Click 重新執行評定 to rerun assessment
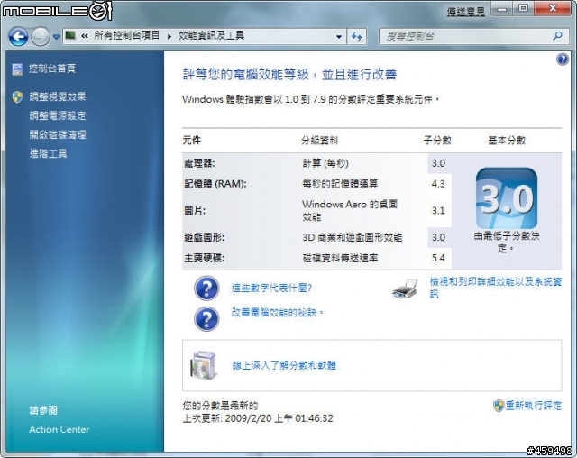Viewport: 577px width, 458px height. (533, 406)
